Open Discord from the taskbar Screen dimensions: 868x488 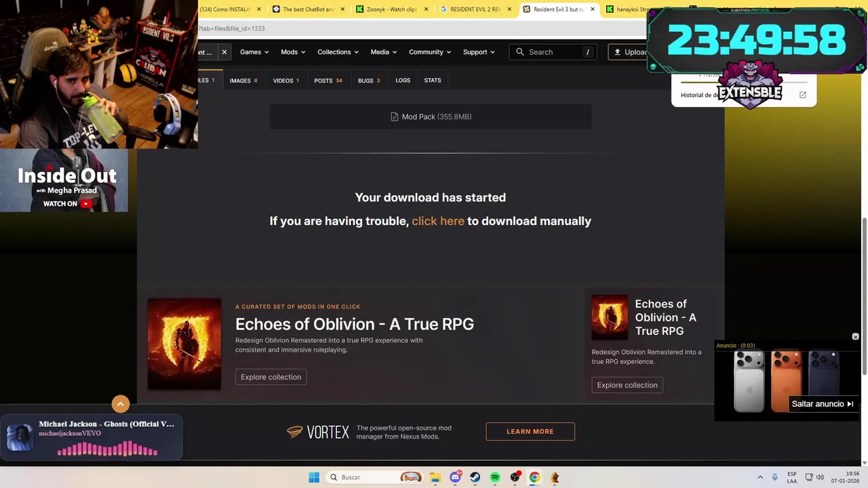[x=455, y=477]
